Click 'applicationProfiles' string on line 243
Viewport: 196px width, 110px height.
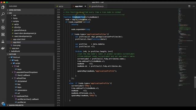pos(97,34)
